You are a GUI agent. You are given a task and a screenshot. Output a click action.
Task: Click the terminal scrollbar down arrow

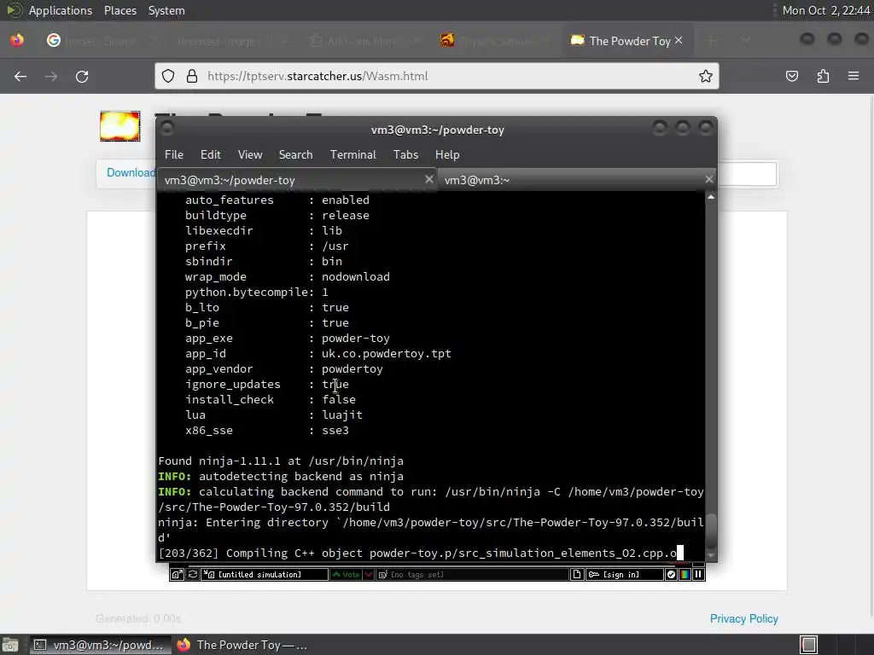pos(711,555)
